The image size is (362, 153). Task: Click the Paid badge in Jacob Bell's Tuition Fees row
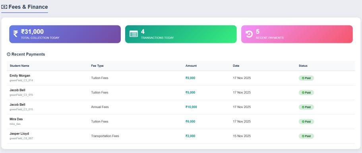[306, 93]
